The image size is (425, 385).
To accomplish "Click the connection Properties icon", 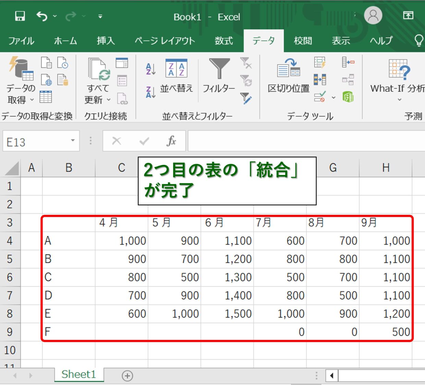I will (x=122, y=81).
